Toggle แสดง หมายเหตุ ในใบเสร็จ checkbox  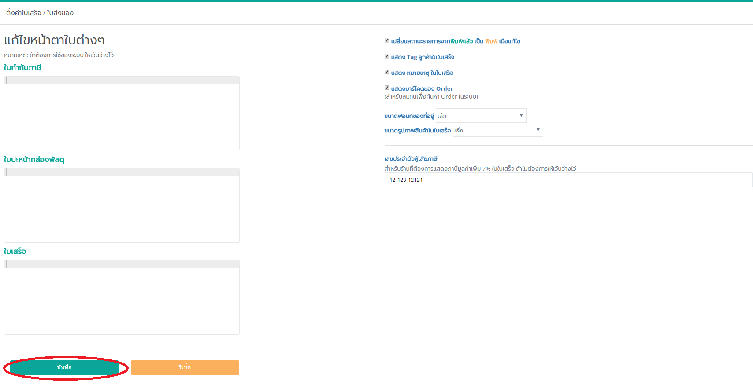[387, 72]
